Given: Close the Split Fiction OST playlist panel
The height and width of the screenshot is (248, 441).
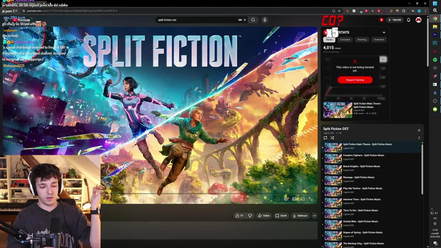Looking at the screenshot, I should (x=419, y=130).
